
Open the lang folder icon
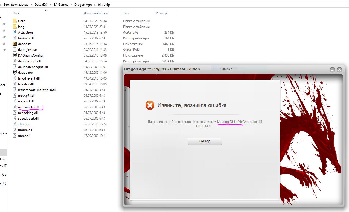[15, 26]
